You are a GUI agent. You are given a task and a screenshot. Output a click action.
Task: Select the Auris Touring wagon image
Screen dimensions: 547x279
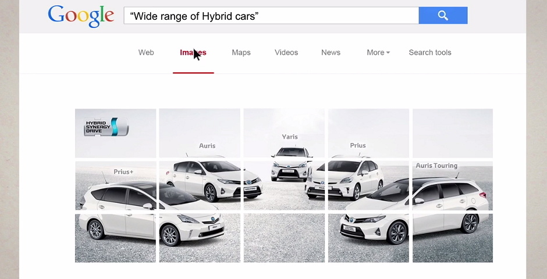414,209
